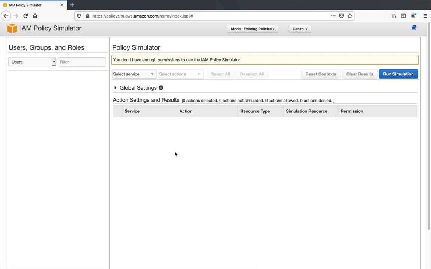Click the IAM Policy Simulator title text

point(51,28)
